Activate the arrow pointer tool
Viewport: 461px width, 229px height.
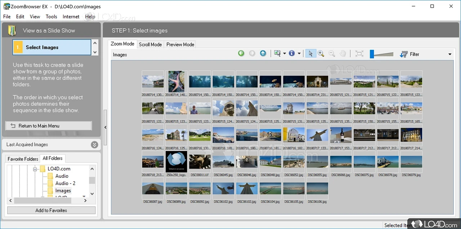pos(310,54)
